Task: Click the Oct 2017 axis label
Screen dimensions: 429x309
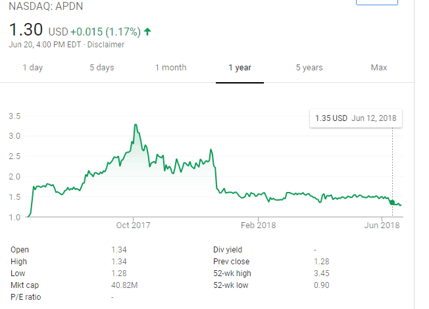Action: click(133, 226)
